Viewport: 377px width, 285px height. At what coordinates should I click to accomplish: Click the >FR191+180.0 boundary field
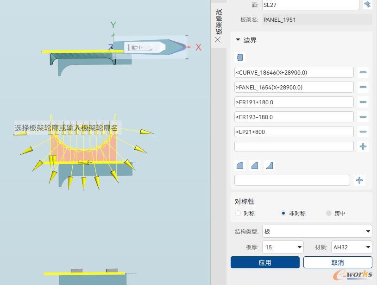pyautogui.click(x=294, y=102)
